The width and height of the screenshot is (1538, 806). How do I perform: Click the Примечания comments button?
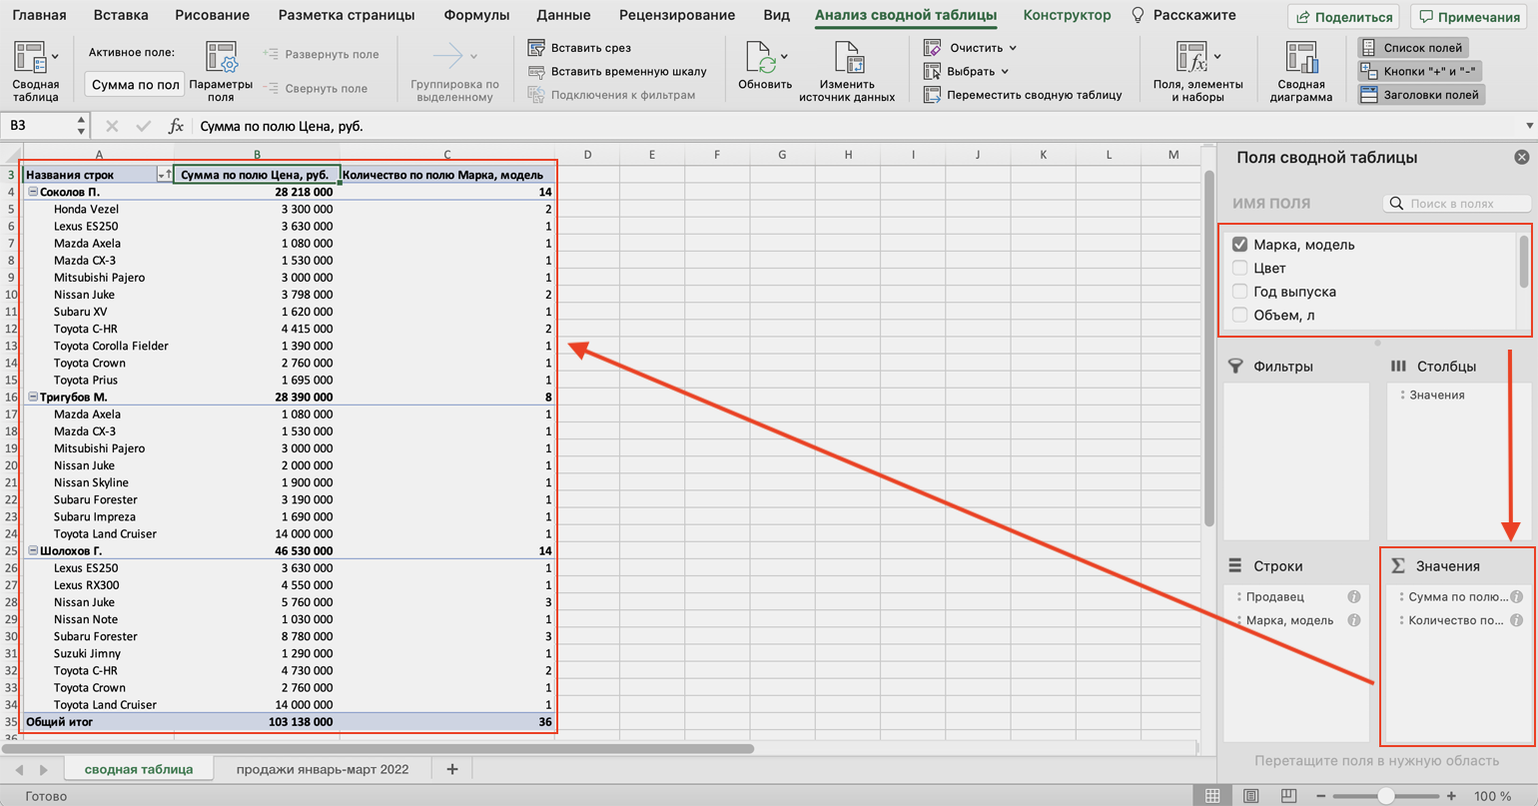(1468, 17)
